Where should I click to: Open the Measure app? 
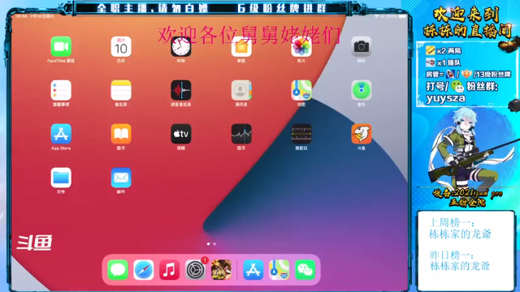(301, 134)
